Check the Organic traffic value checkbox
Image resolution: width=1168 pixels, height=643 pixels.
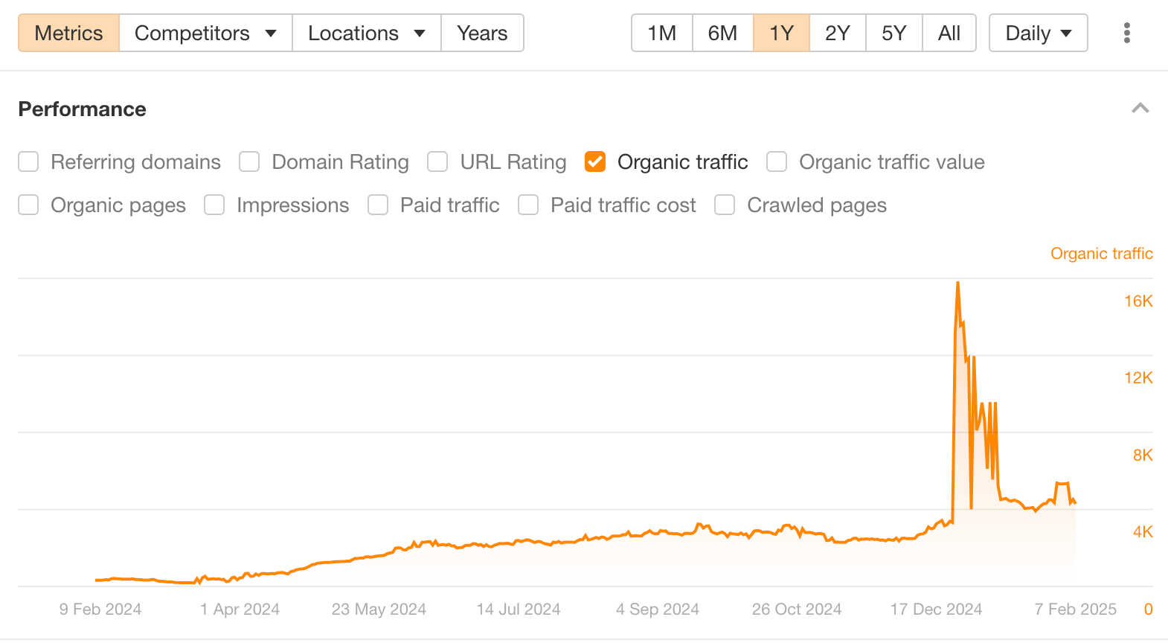(777, 162)
